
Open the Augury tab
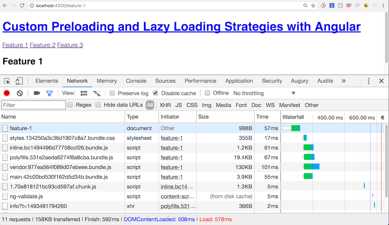click(x=300, y=81)
